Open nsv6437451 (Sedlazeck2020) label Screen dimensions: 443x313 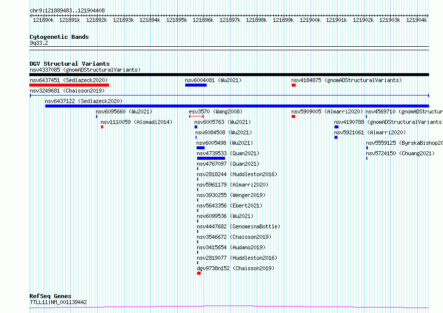[x=69, y=80]
